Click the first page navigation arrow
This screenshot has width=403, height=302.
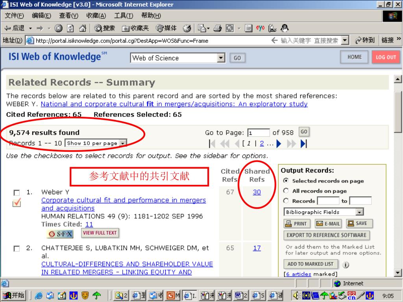point(212,144)
